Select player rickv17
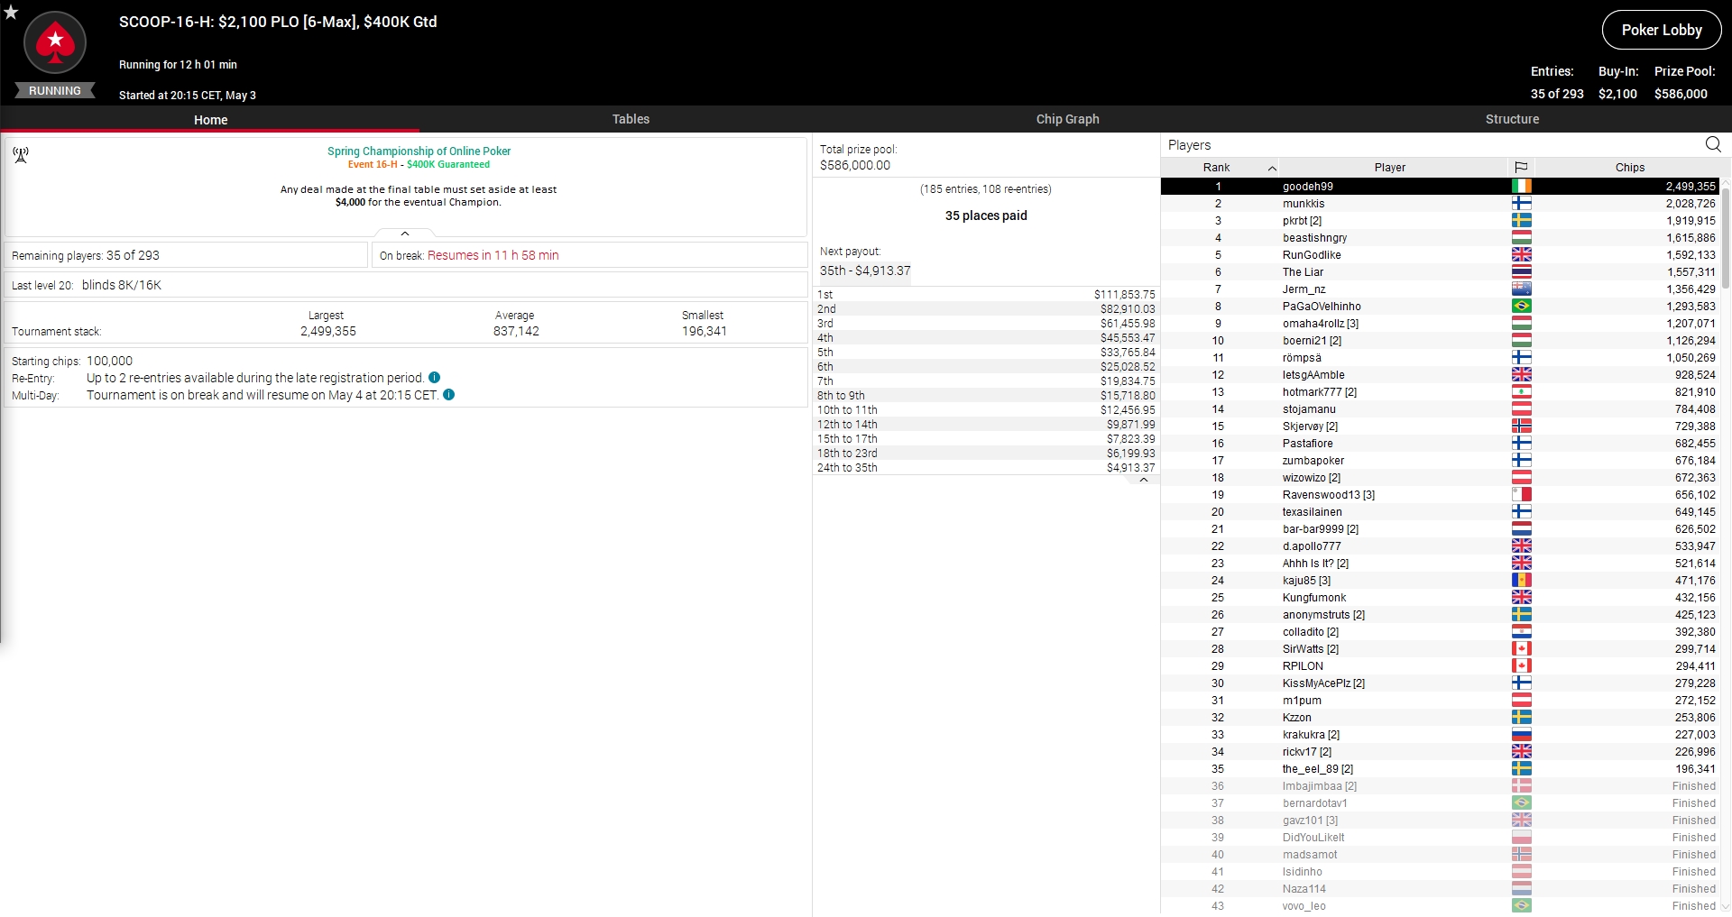Image resolution: width=1732 pixels, height=917 pixels. click(1441, 752)
